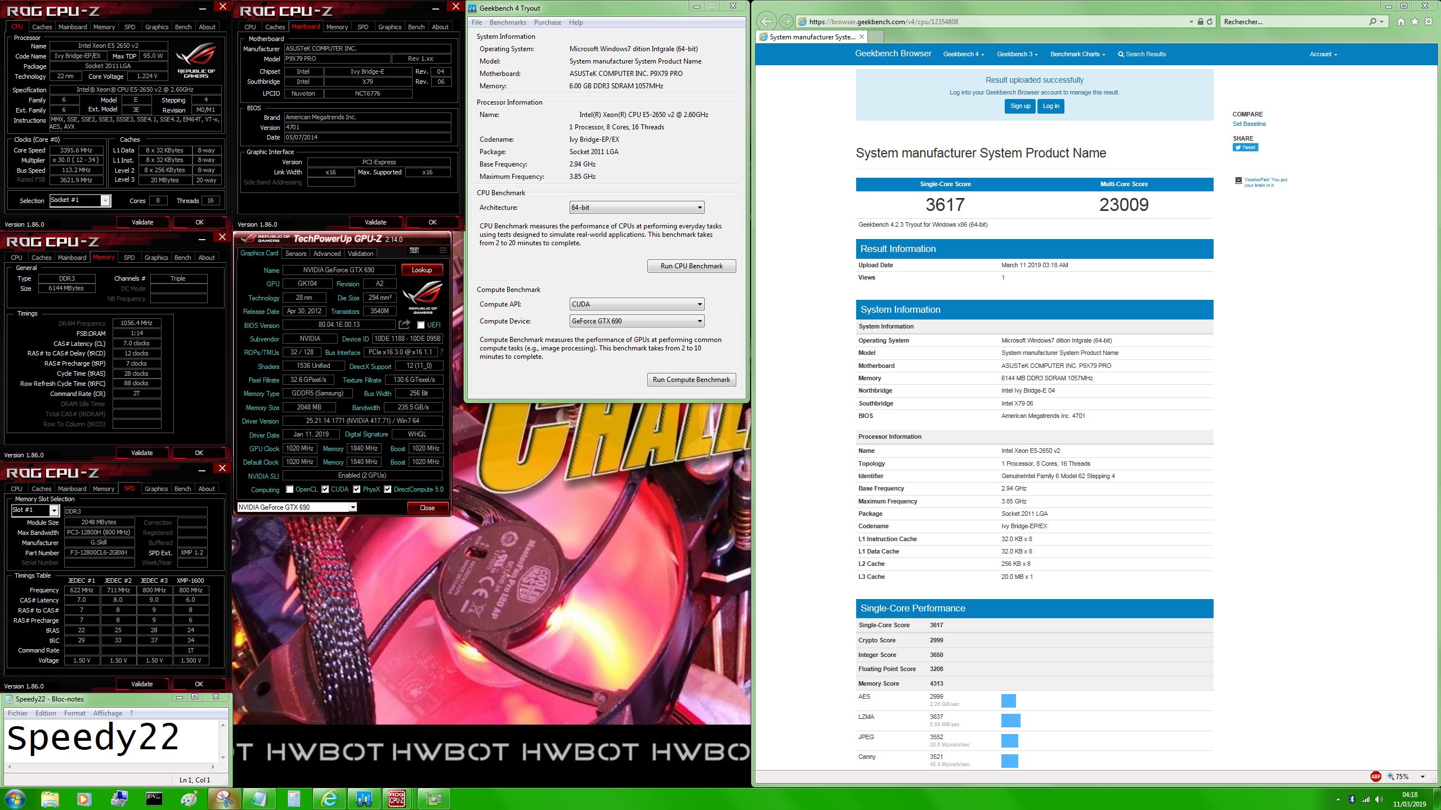
Task: Open the Architecture 64-bit dropdown in Geekbench
Action: click(637, 207)
